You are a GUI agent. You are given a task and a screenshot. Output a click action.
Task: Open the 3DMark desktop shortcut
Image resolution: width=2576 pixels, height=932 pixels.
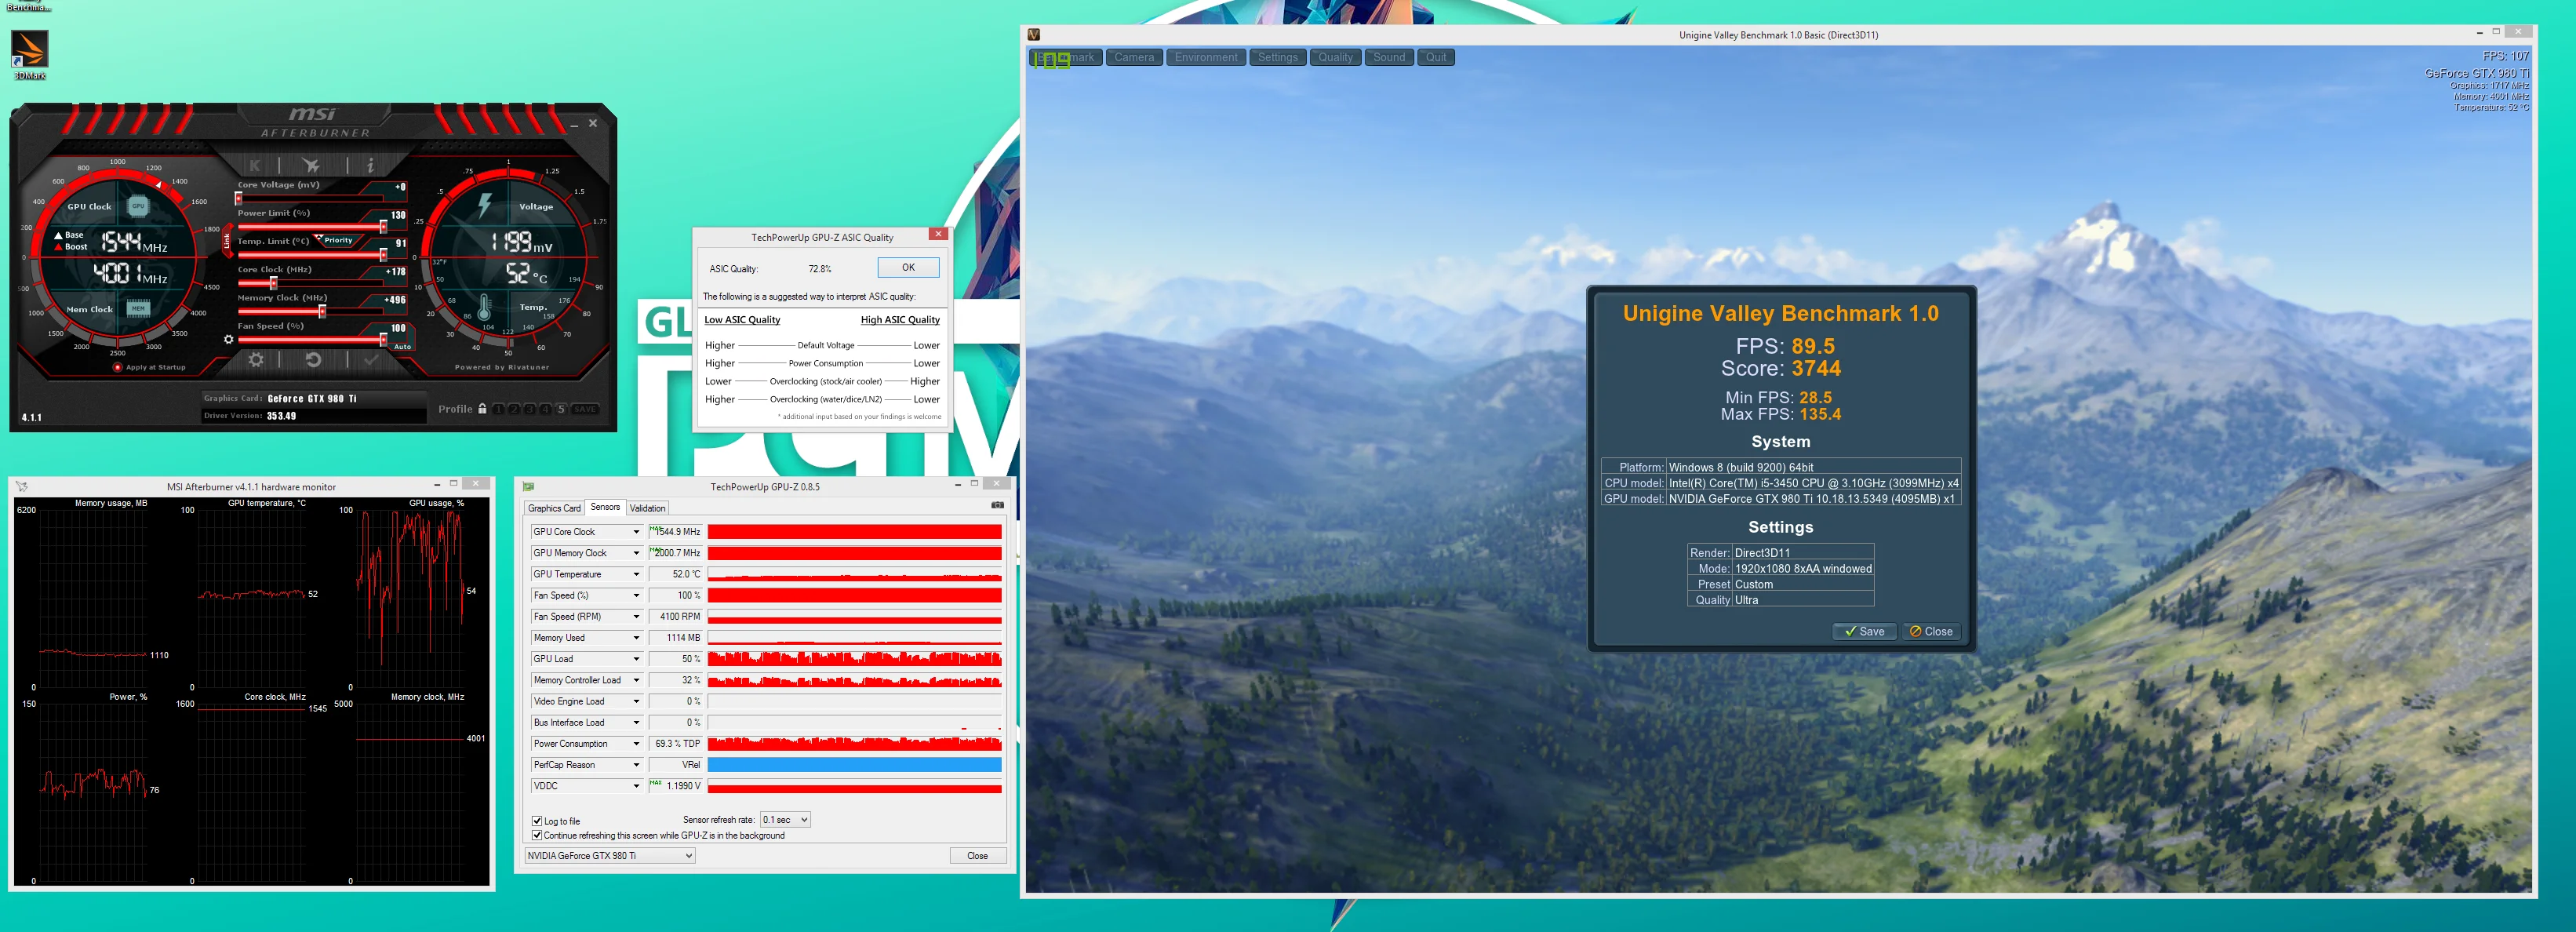coord(29,55)
